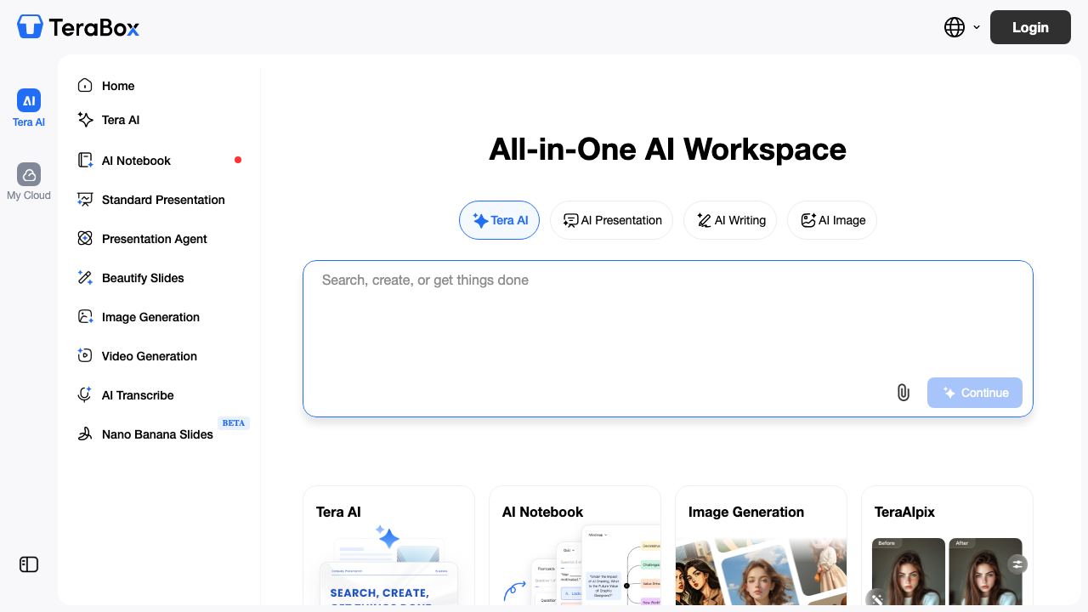Click the Nano Banana Slides icon

(x=85, y=433)
